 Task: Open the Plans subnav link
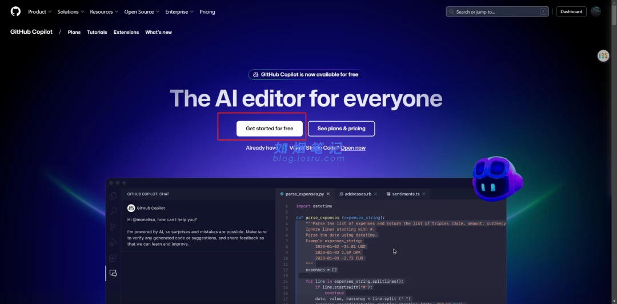(74, 33)
